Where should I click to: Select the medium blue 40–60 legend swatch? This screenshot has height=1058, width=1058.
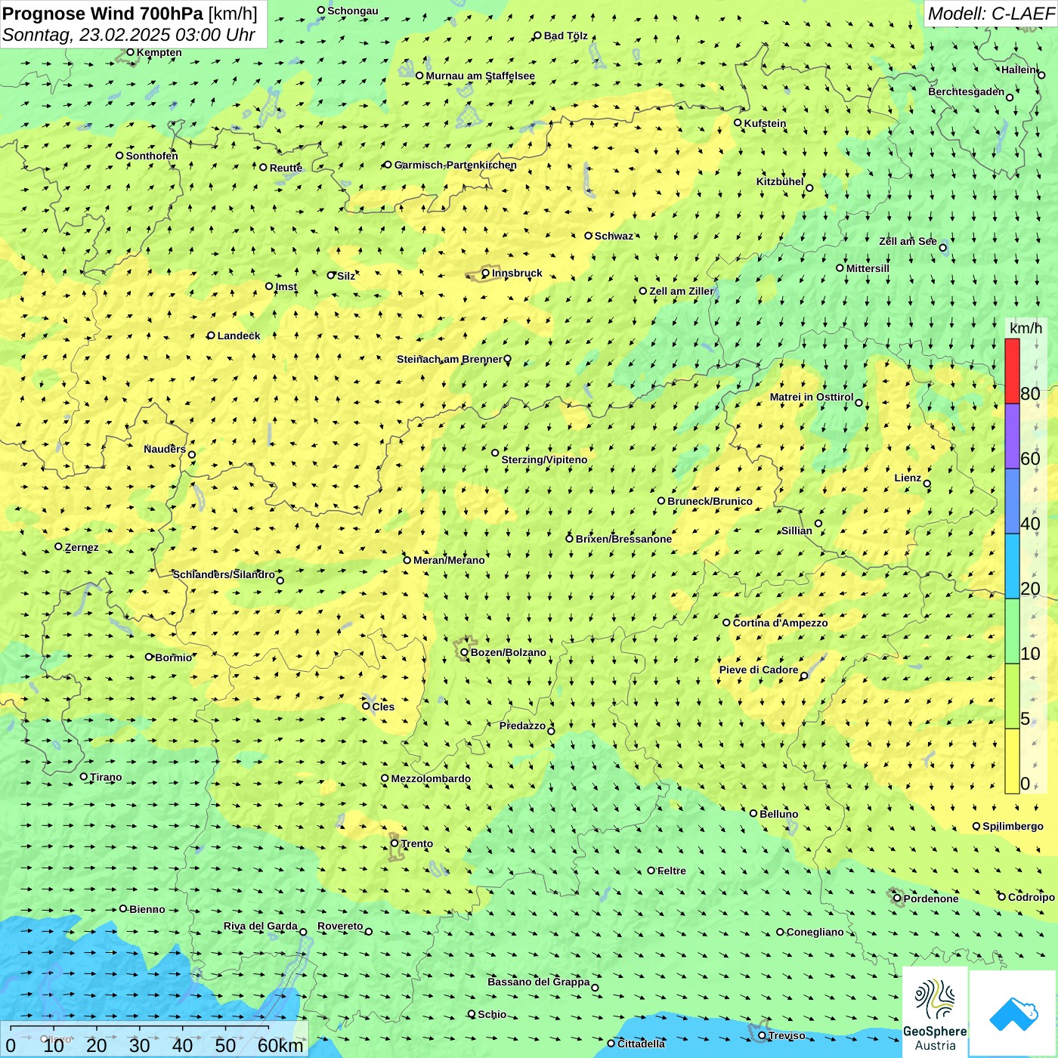click(x=1012, y=502)
